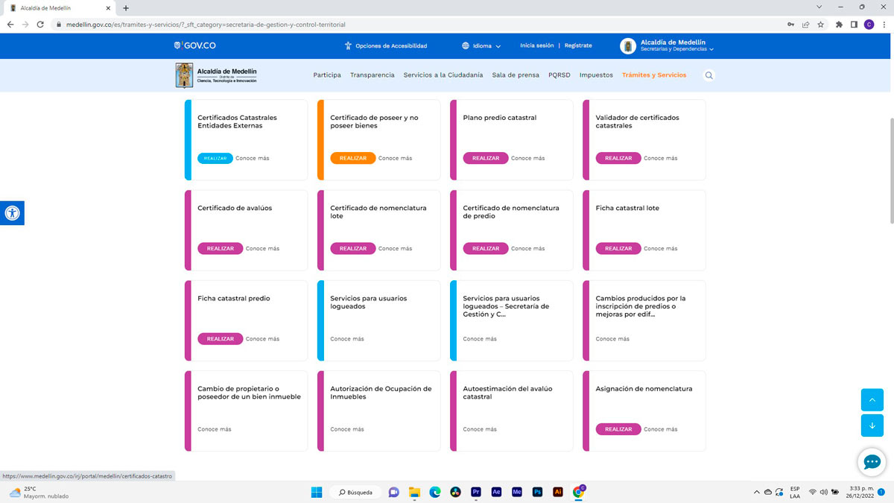Click the Alcaldía de Medellín logo

216,75
